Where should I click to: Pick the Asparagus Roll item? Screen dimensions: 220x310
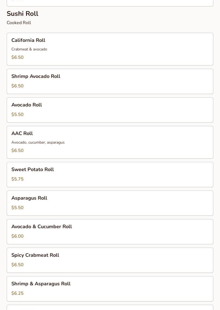click(110, 203)
